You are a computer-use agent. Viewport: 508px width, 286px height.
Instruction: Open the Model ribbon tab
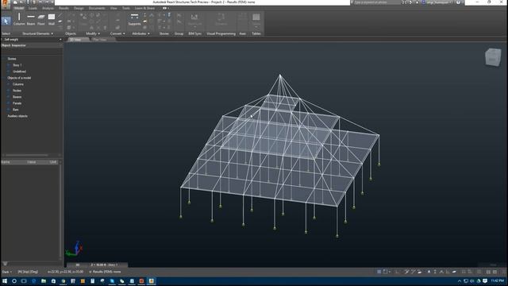(19, 8)
